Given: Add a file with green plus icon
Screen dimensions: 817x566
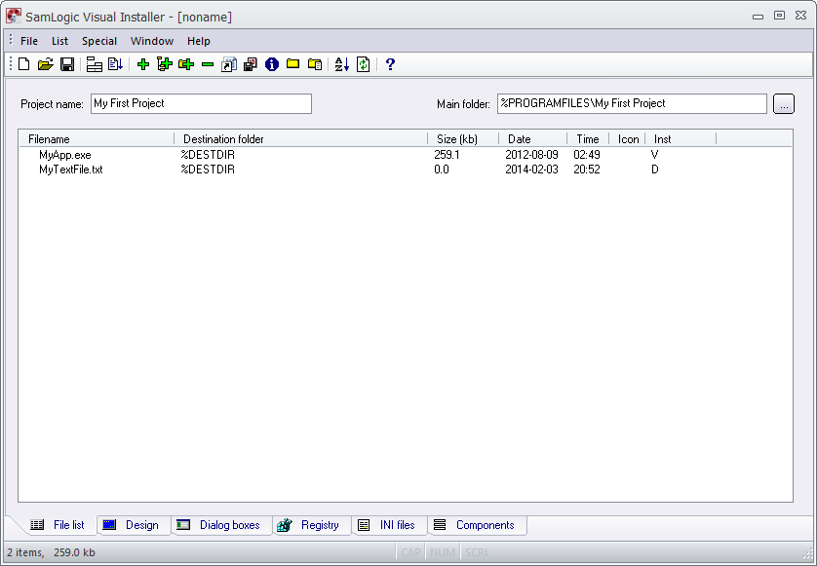Looking at the screenshot, I should point(142,64).
